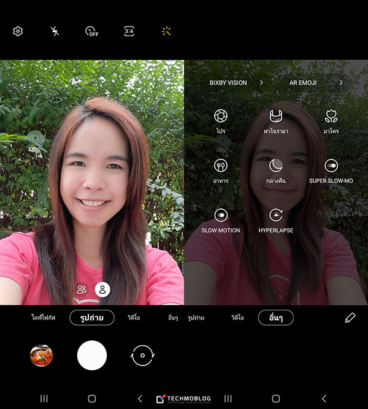Open the gallery preview thumbnail

click(41, 355)
